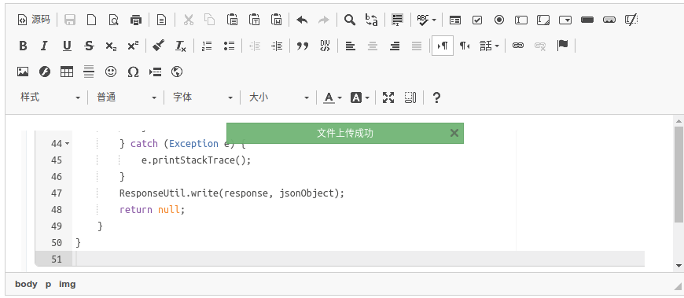Insert a block quote

303,46
